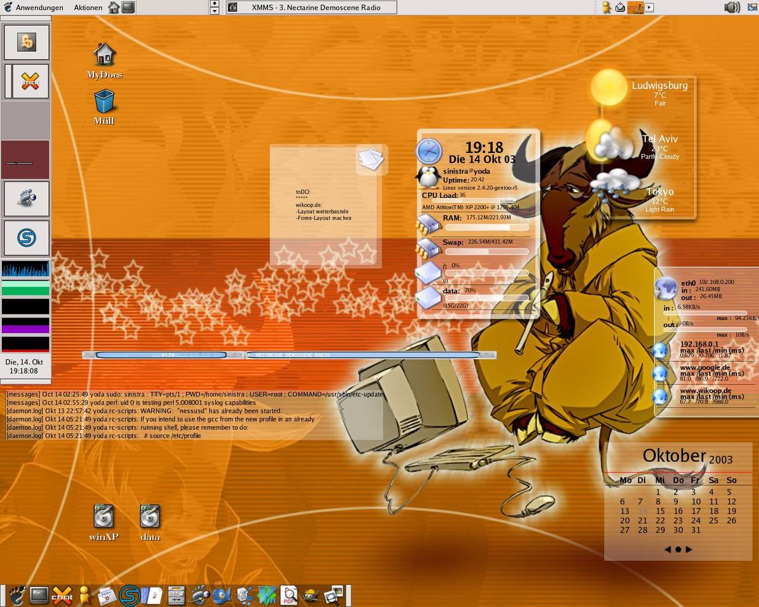Open the volume control speaker icon
The width and height of the screenshot is (759, 607).
732,8
